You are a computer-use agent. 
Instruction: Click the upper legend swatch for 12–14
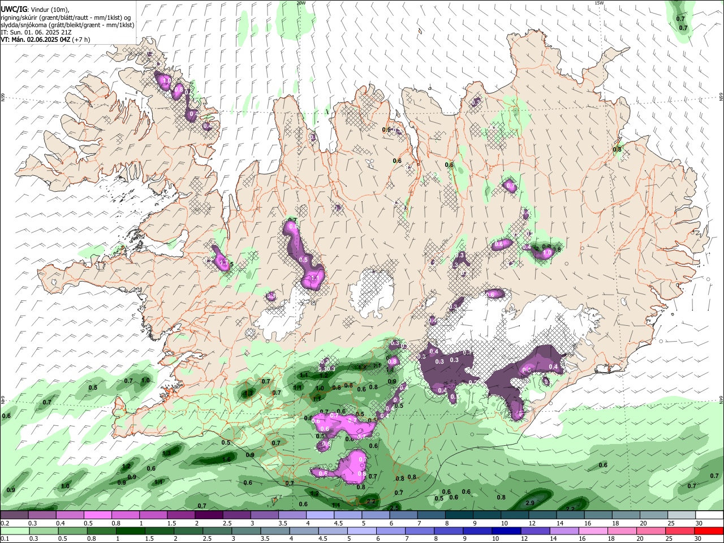[x=542, y=515]
